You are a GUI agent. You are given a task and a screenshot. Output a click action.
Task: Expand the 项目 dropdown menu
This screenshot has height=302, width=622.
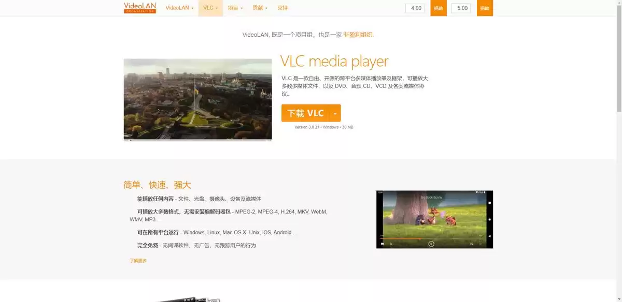pyautogui.click(x=234, y=8)
